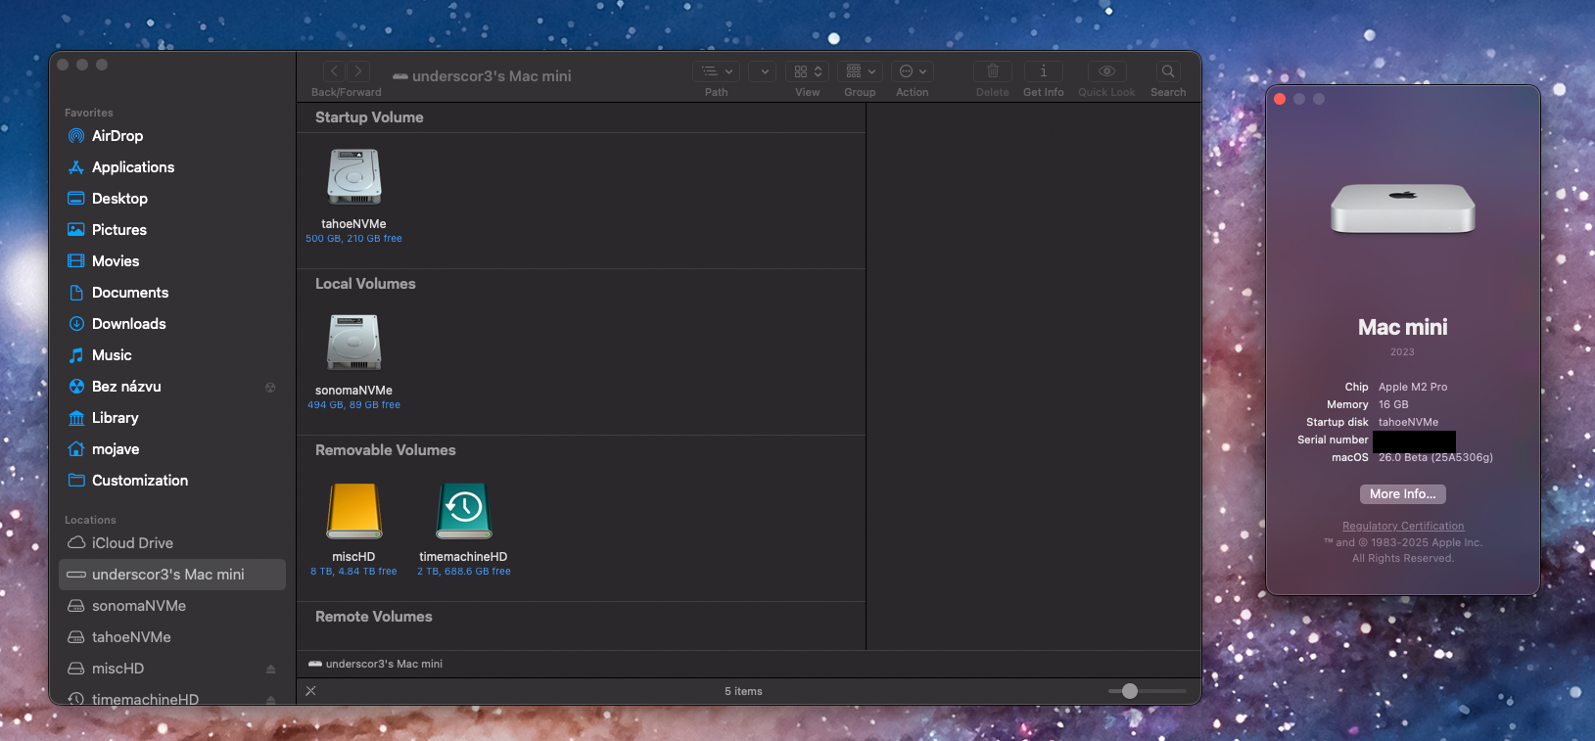
Task: Click the Quick Look eye icon
Action: click(1106, 71)
